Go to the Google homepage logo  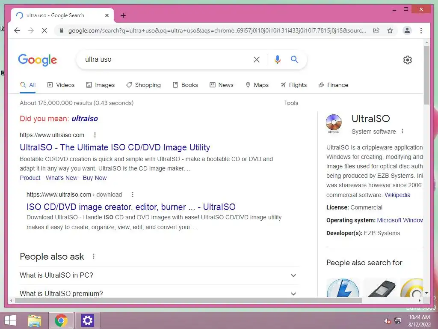(x=38, y=60)
